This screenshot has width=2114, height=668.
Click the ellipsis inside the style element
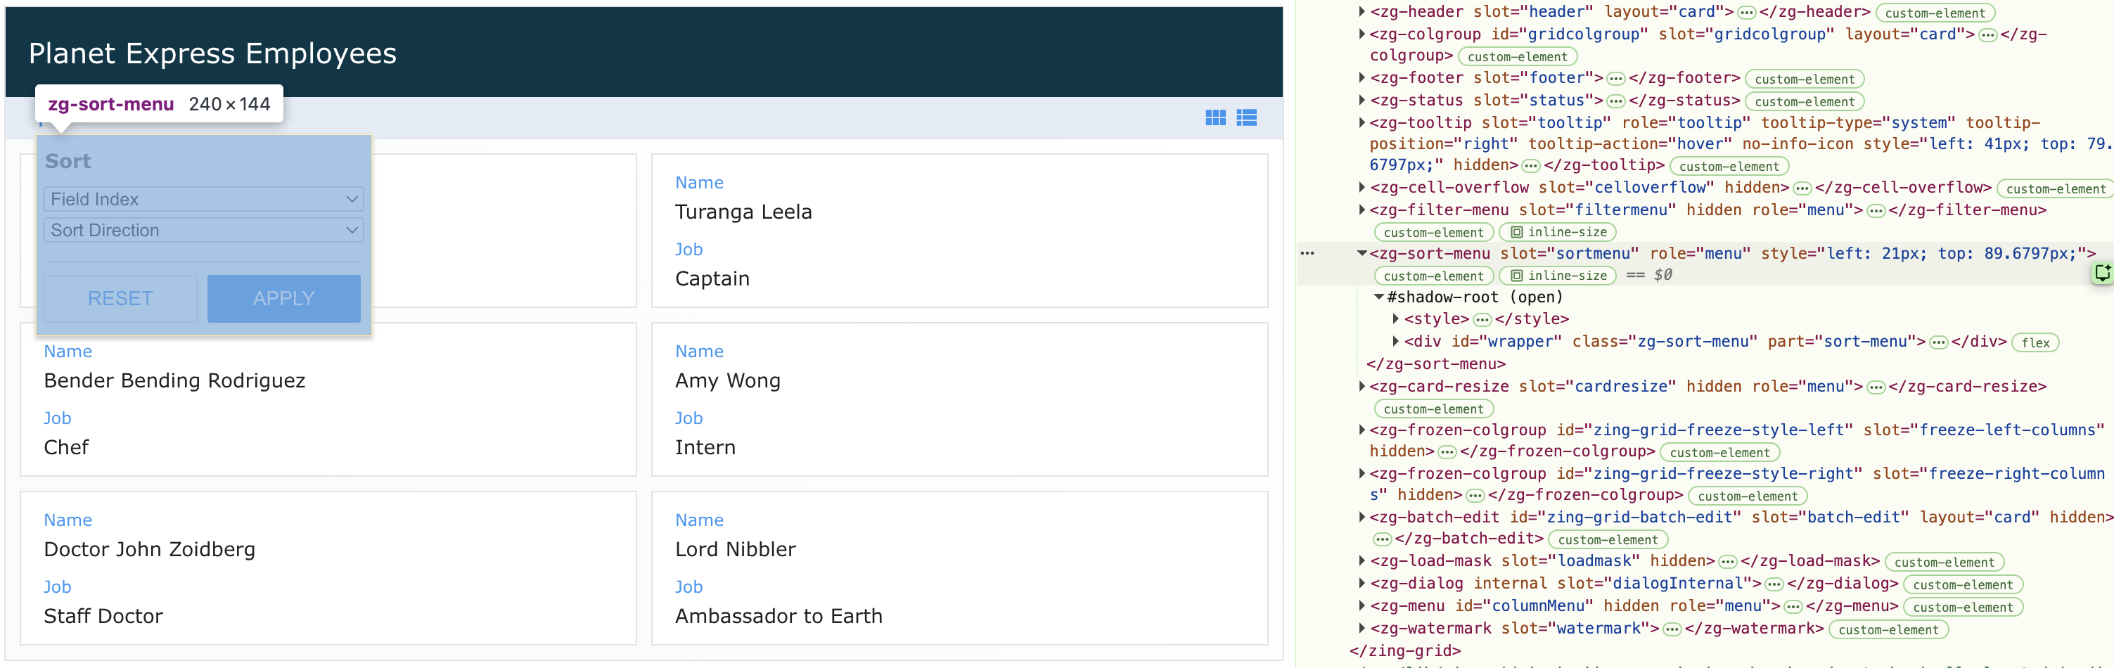[x=1482, y=319]
